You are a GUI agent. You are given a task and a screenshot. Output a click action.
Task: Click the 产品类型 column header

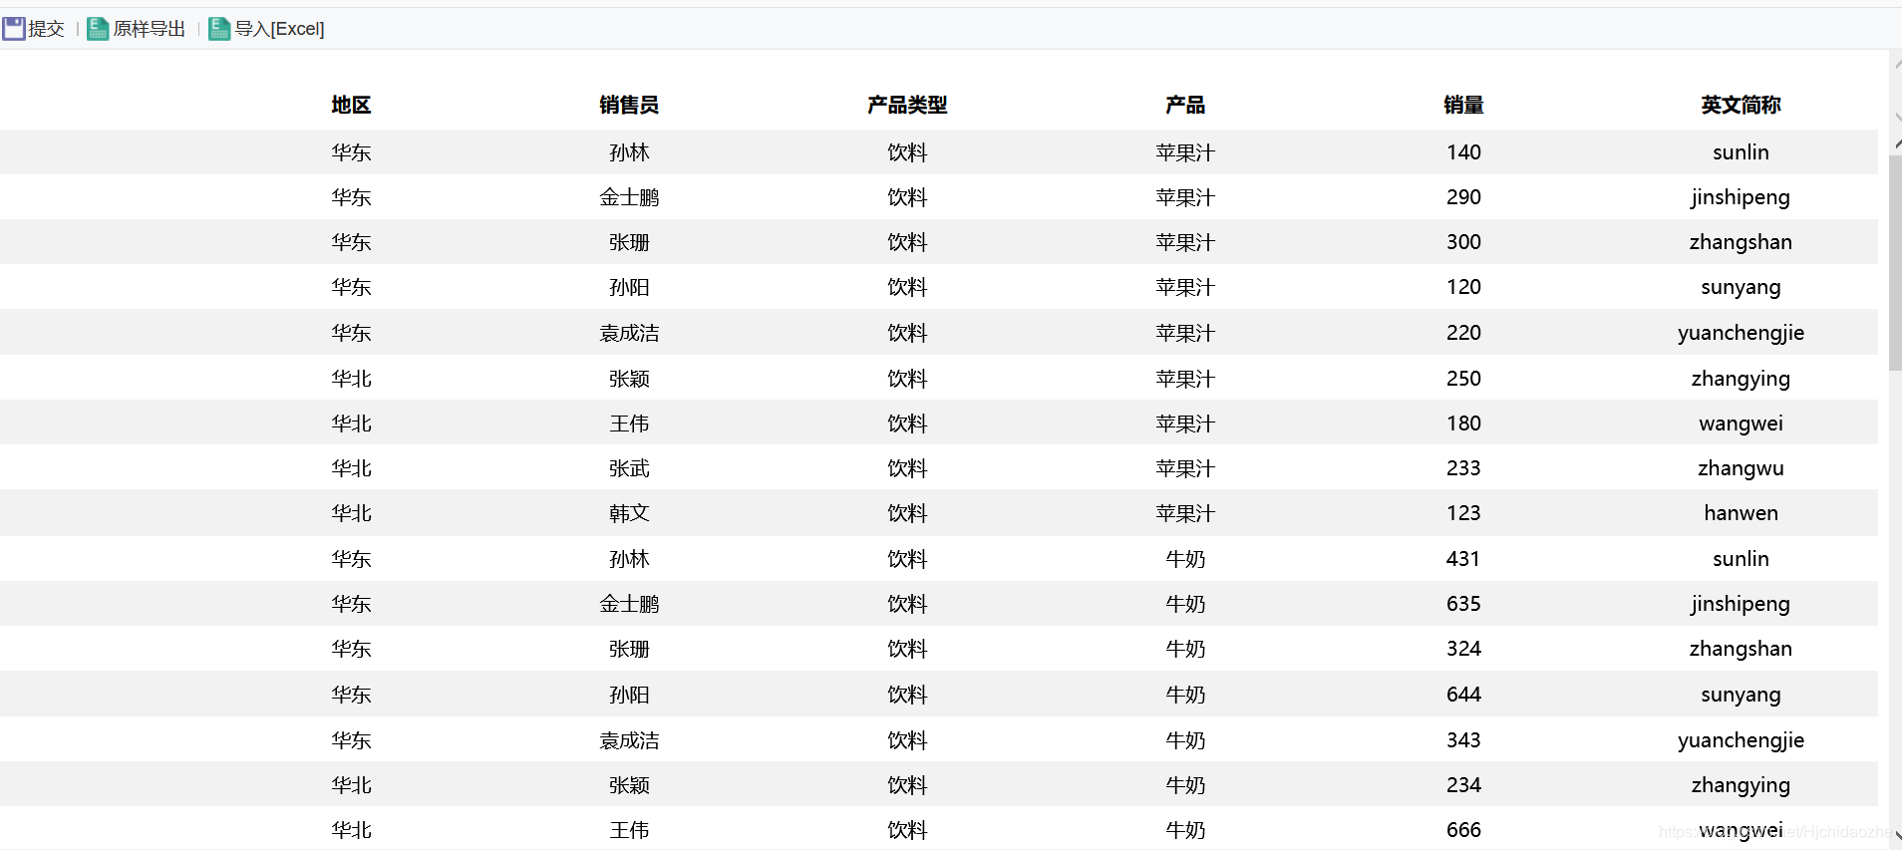click(x=907, y=105)
